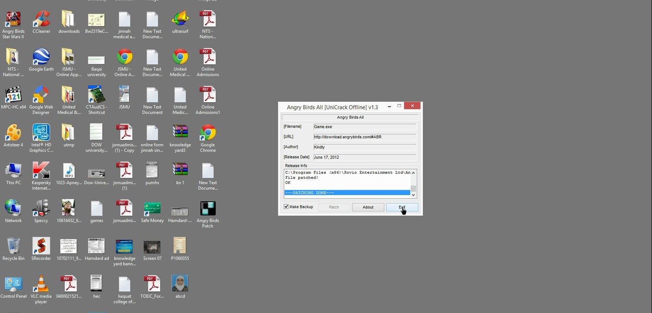652x313 pixels.
Task: Click the Release Date field June 17, 2012
Action: [x=364, y=157]
